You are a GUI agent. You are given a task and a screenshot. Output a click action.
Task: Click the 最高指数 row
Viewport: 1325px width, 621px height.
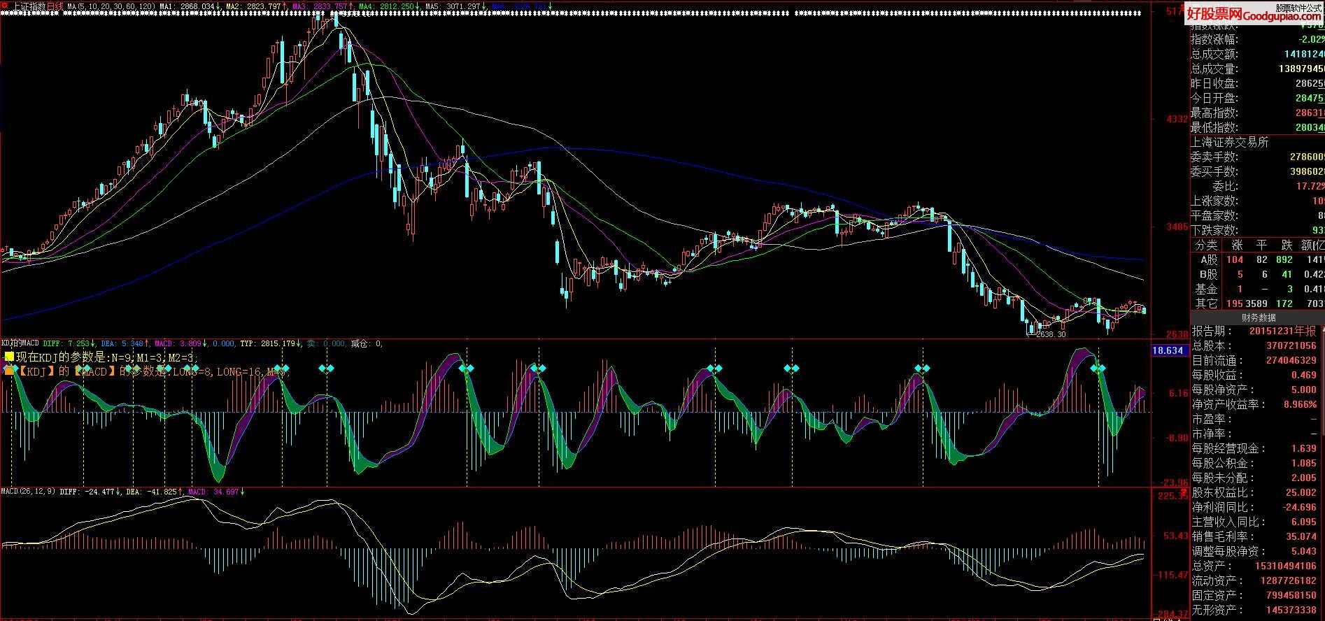tap(1258, 113)
